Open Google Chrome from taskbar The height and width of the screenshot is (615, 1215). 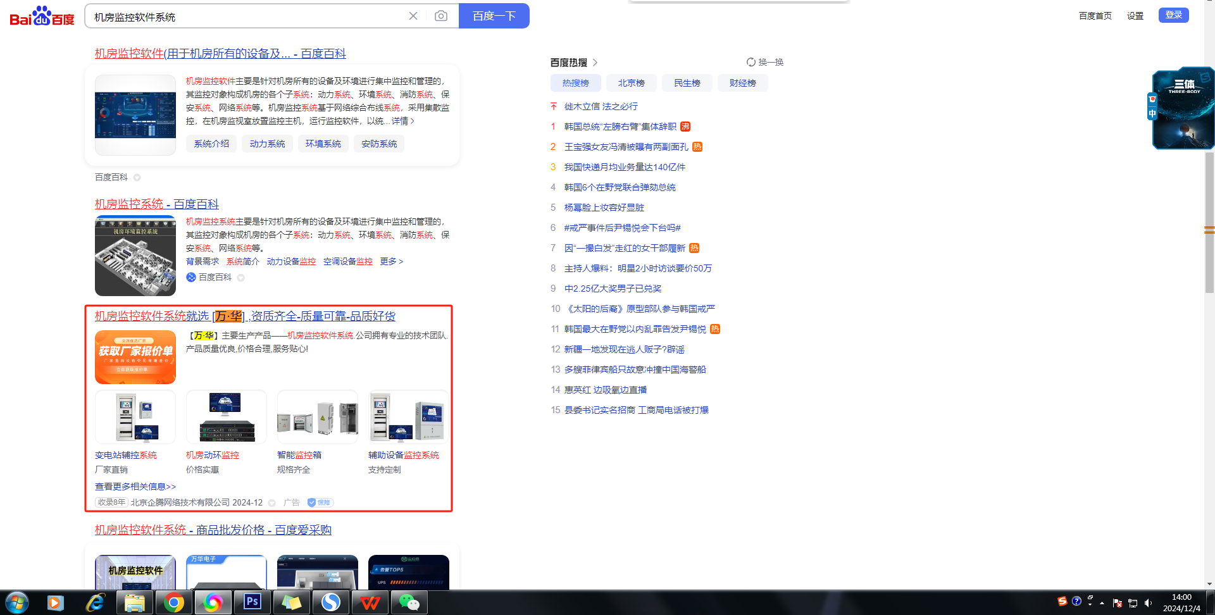(173, 602)
